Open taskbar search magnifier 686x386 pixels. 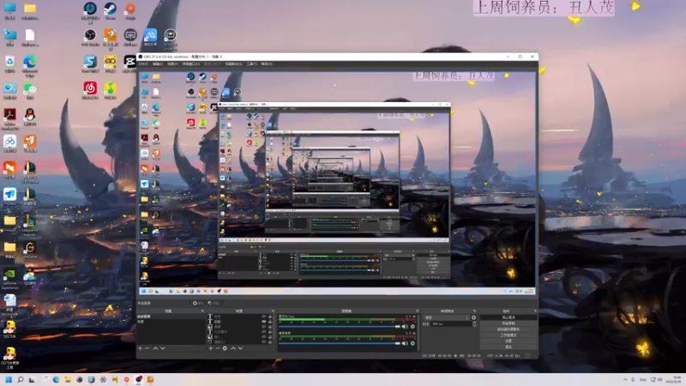click(20, 379)
